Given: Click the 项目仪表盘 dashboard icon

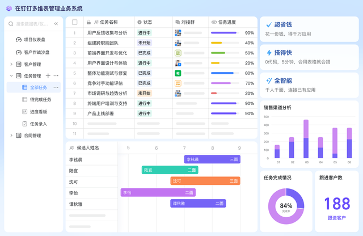Looking at the screenshot, I should (19, 40).
